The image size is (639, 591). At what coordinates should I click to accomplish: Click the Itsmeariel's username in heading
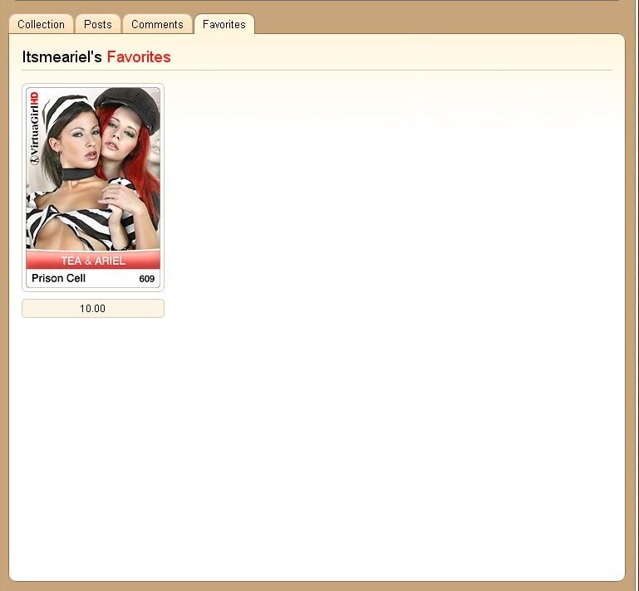pyautogui.click(x=62, y=57)
